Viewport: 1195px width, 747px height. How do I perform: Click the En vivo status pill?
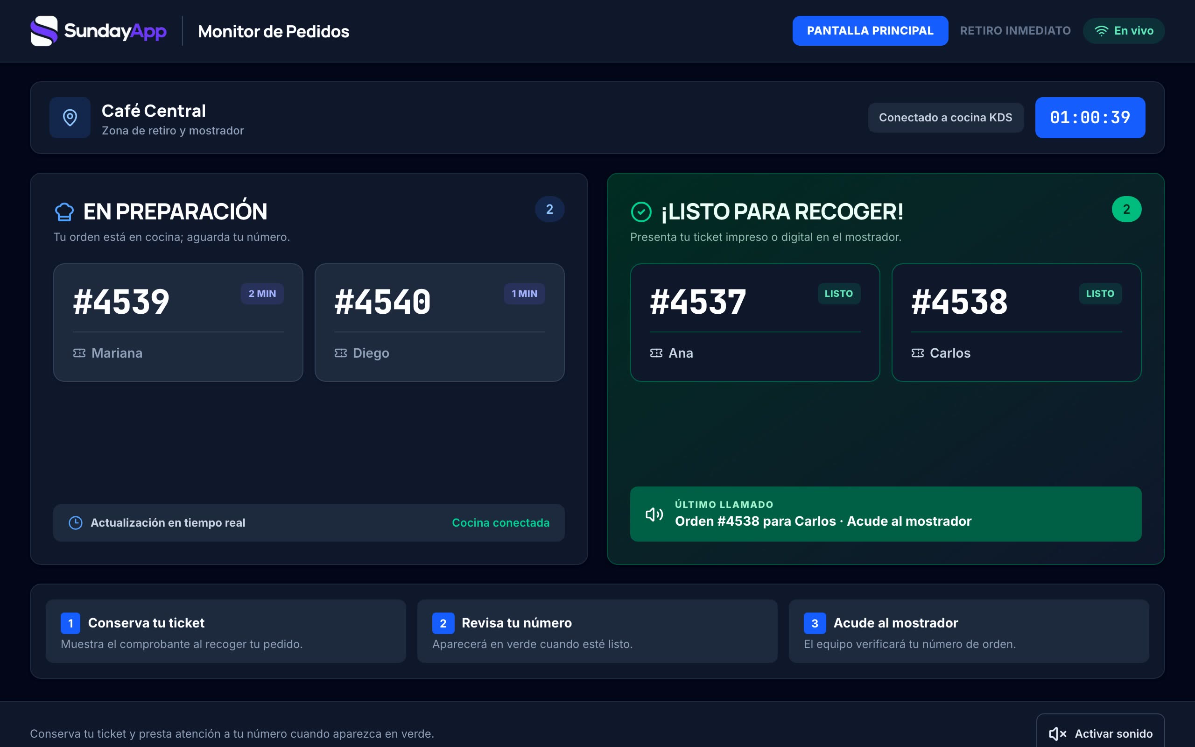(1124, 31)
